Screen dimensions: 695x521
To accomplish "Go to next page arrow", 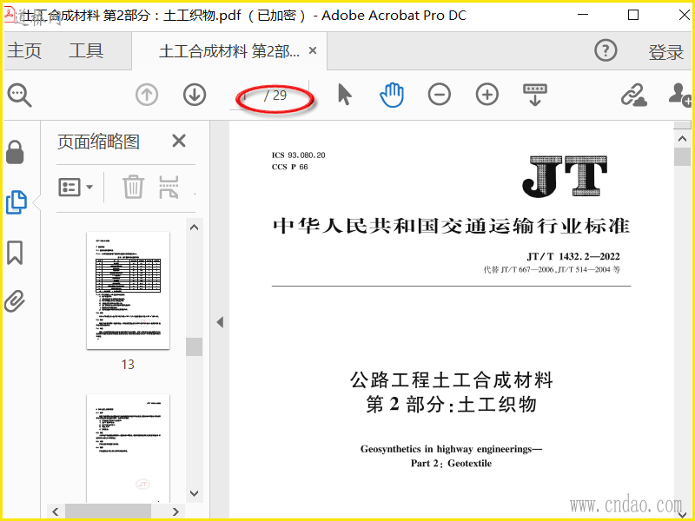I will point(195,95).
